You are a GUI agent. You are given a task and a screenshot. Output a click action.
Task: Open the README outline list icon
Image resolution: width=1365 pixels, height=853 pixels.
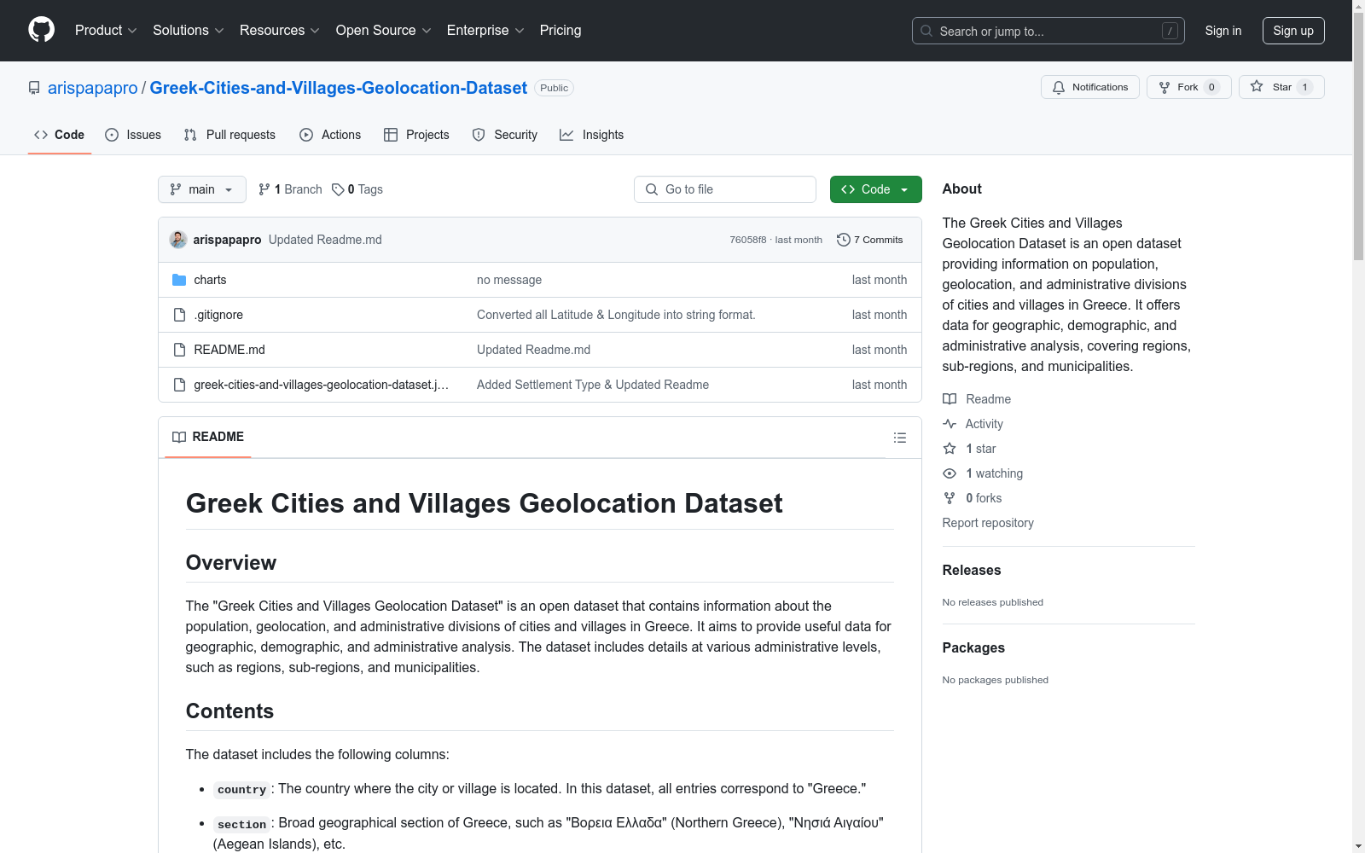[x=900, y=438]
